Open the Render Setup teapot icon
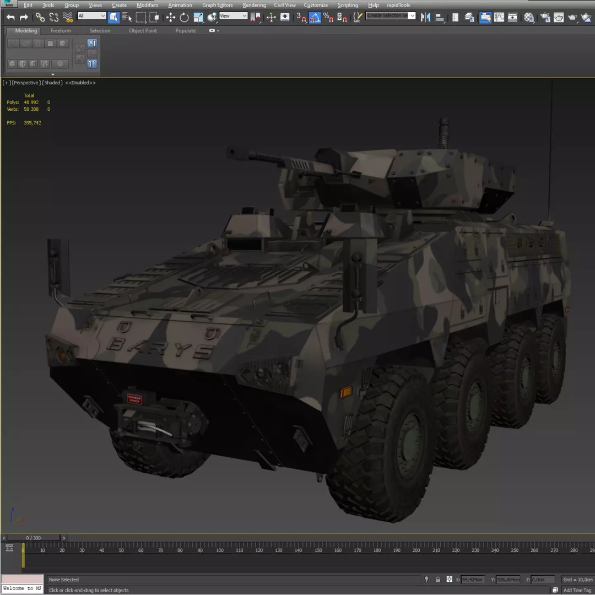This screenshot has height=595, width=595. click(545, 18)
